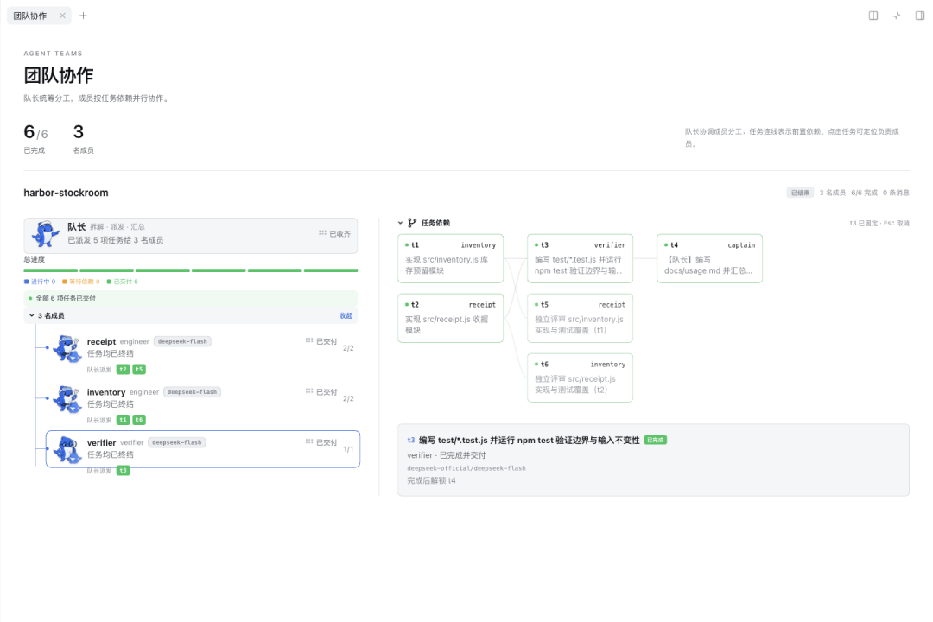This screenshot has width=933, height=622.
Task: Select the receipt member name
Action: 101,341
